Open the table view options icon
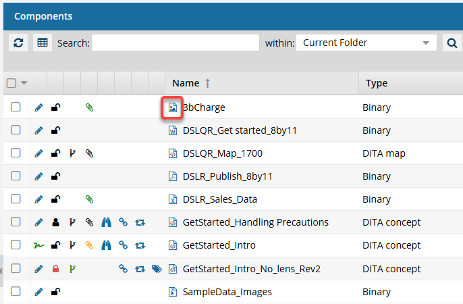Image resolution: width=463 pixels, height=304 pixels. (43, 43)
